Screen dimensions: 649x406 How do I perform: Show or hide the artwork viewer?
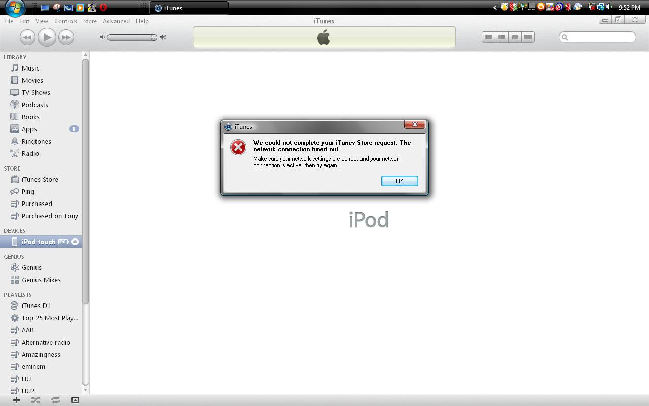point(75,400)
